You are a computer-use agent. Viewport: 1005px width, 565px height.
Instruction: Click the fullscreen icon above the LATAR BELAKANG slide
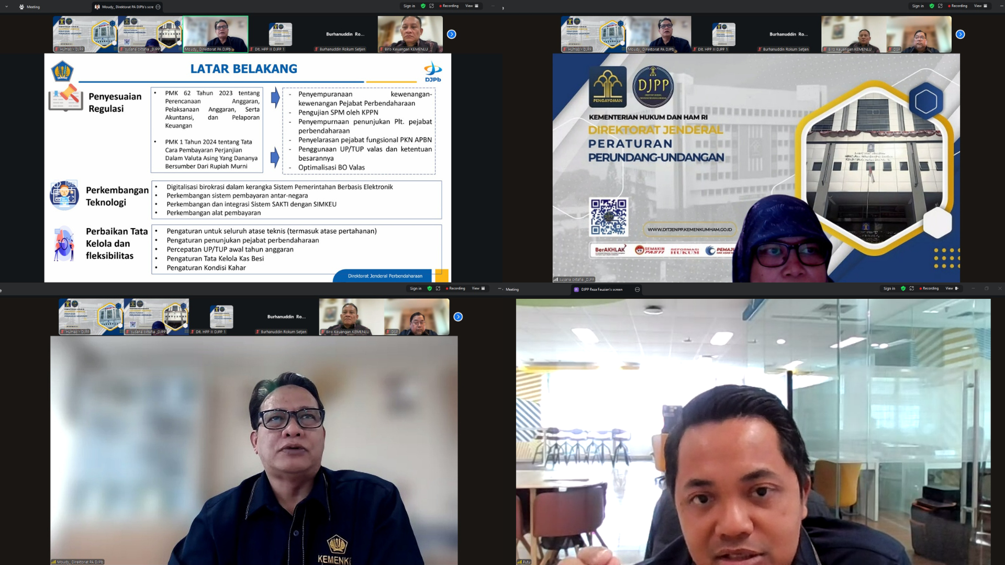(431, 6)
